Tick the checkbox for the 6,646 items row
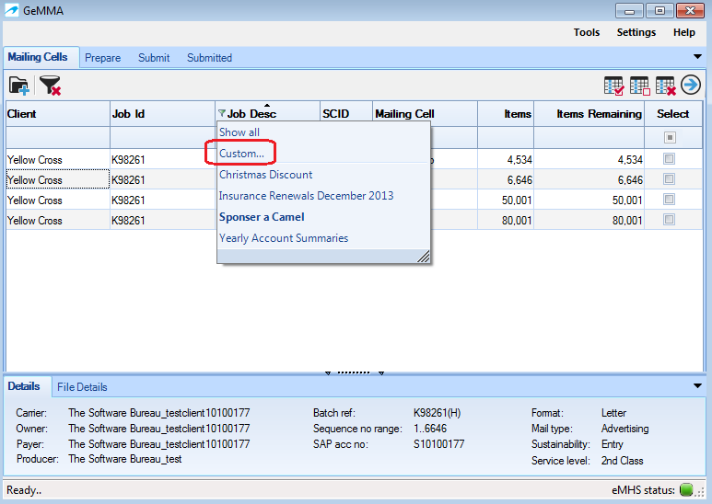The width and height of the screenshot is (712, 504). pos(669,179)
